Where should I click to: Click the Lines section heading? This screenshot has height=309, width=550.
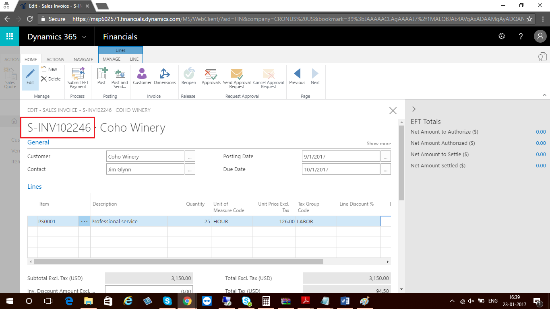click(35, 187)
